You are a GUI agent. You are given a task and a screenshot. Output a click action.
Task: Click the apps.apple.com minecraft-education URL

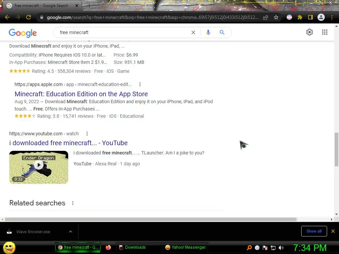[73, 84]
